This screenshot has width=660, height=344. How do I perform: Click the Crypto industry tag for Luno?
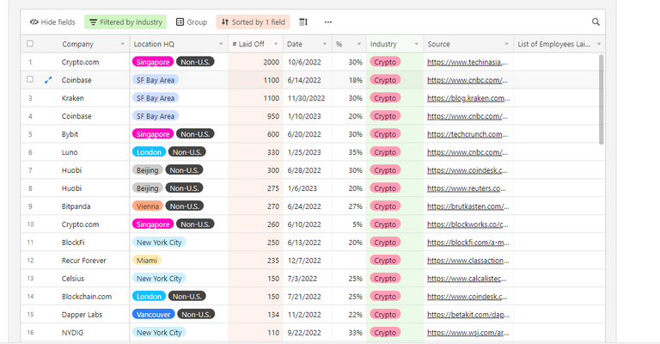point(385,152)
